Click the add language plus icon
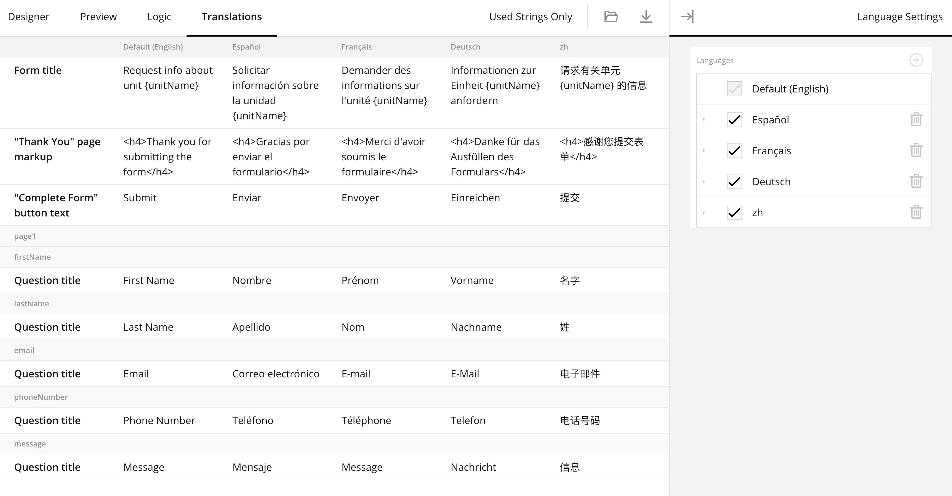 (x=916, y=60)
